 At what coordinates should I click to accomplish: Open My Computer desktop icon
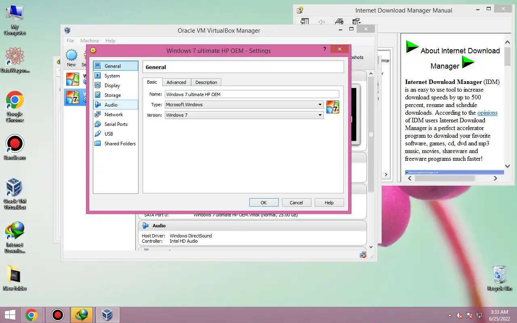tap(15, 19)
